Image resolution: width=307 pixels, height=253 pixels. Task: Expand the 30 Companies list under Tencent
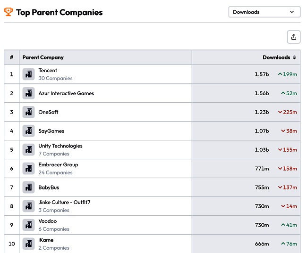55,78
